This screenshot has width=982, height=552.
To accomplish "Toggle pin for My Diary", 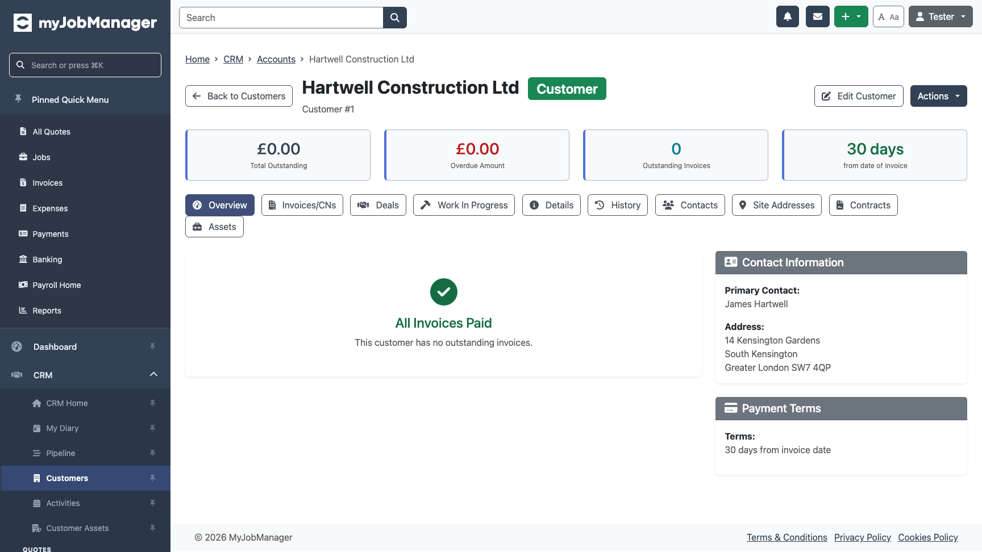I will [x=152, y=428].
